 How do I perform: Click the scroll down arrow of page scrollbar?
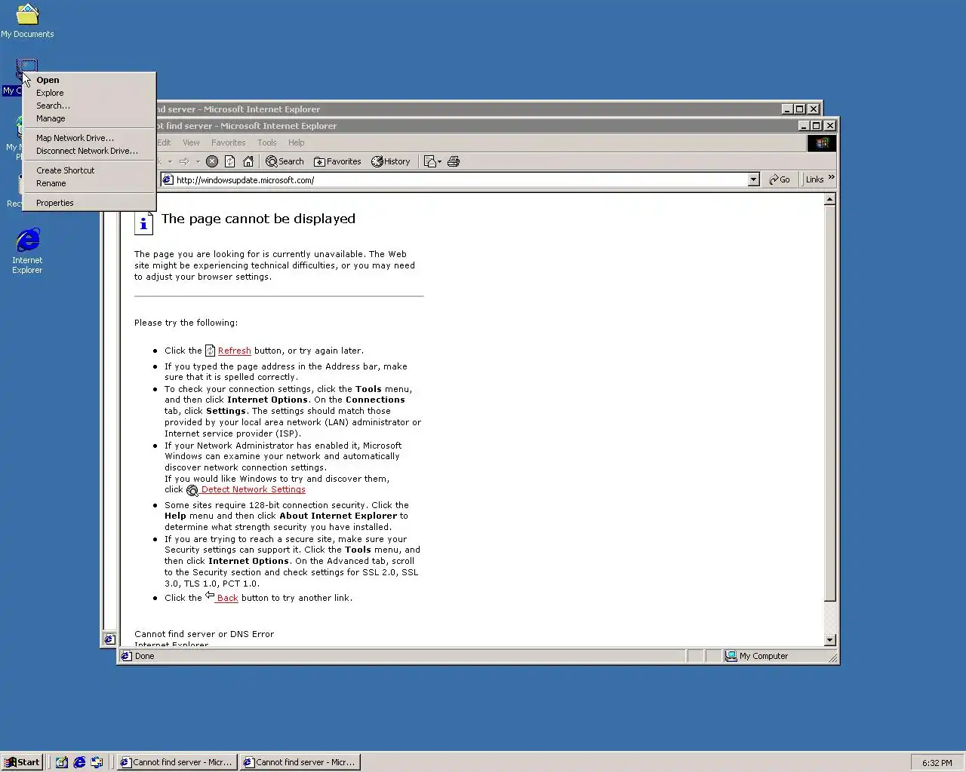coord(830,640)
